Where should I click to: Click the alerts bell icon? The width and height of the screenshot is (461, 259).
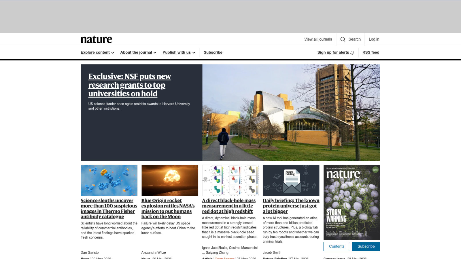point(352,53)
